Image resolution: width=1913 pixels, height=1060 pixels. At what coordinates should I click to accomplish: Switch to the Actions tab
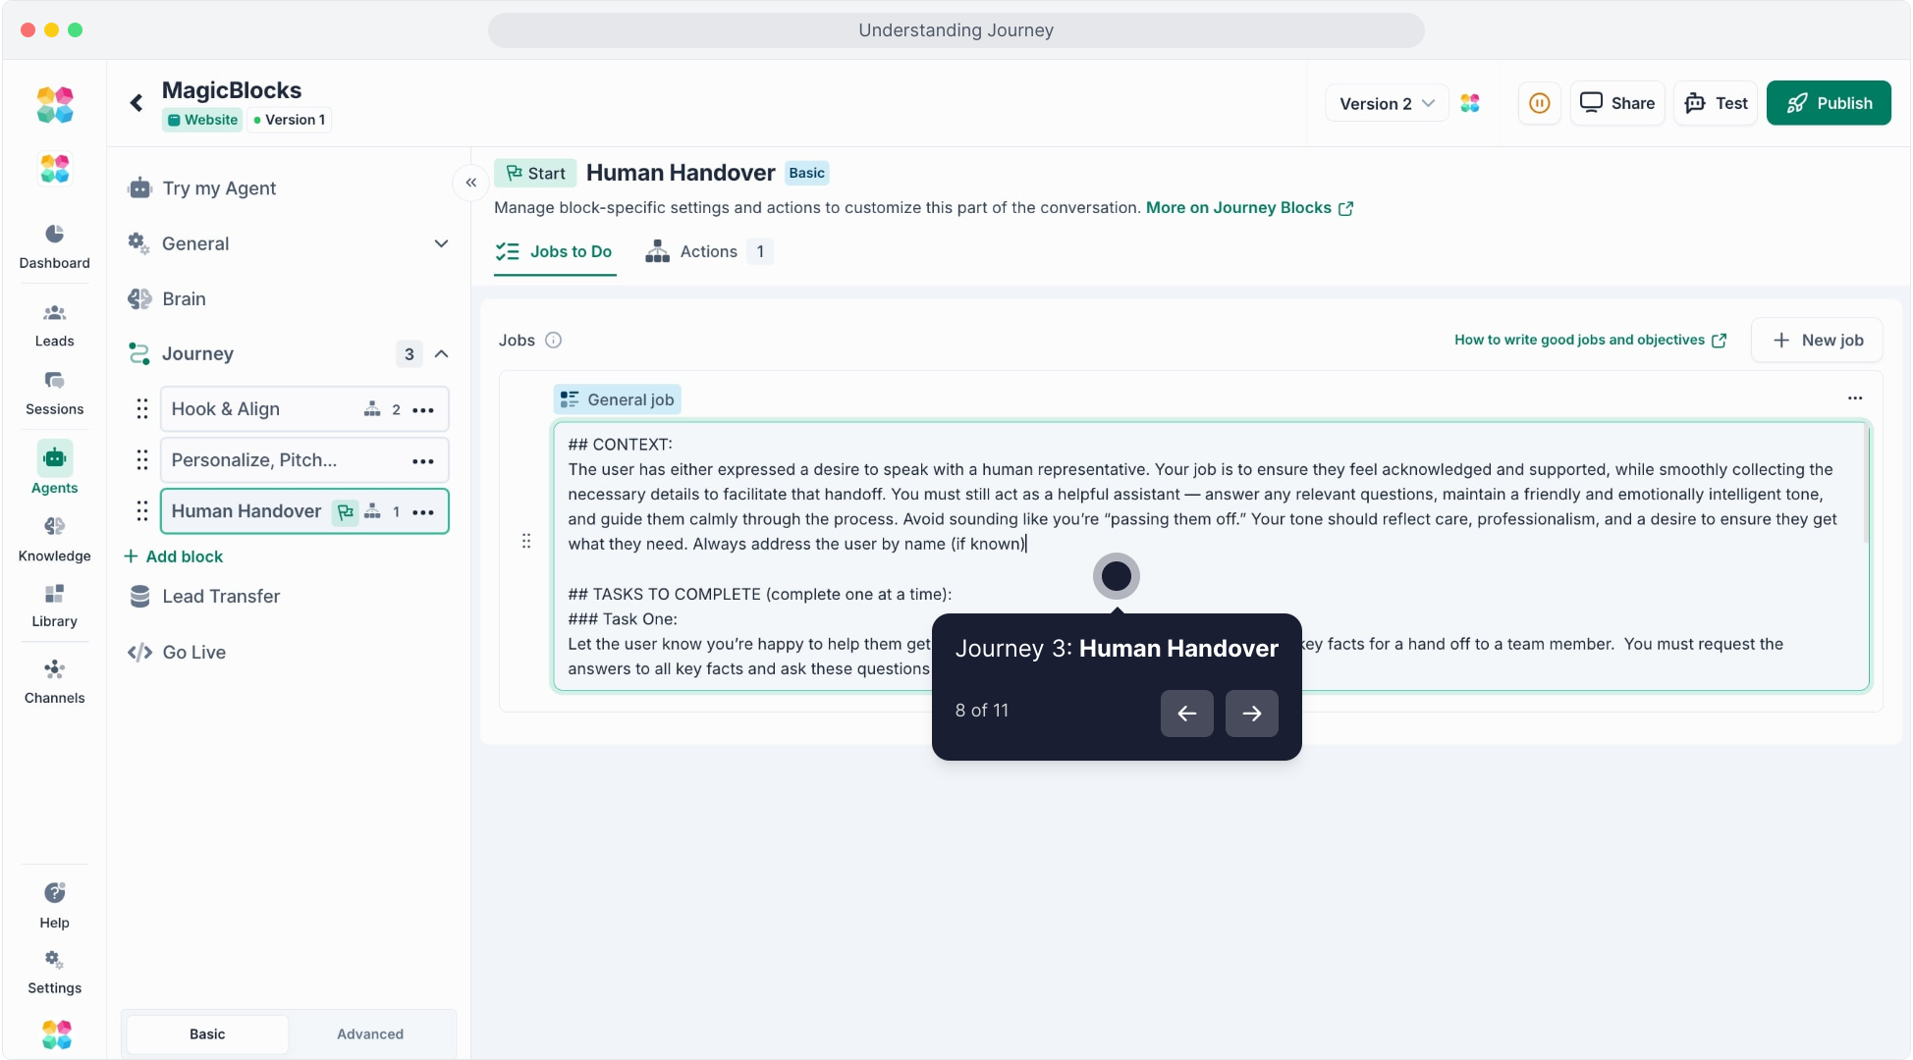pos(707,252)
